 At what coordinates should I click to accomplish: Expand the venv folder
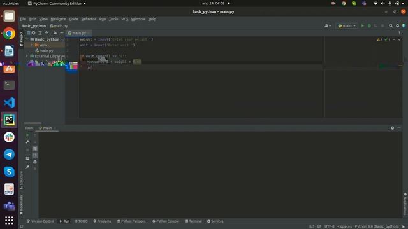31,45
